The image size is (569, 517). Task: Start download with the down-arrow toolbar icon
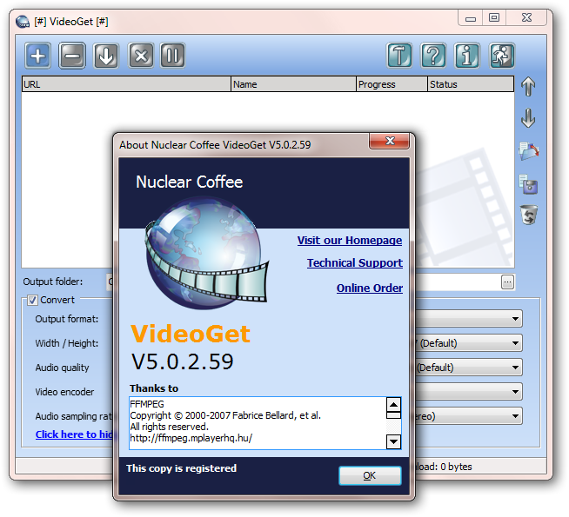(x=106, y=56)
